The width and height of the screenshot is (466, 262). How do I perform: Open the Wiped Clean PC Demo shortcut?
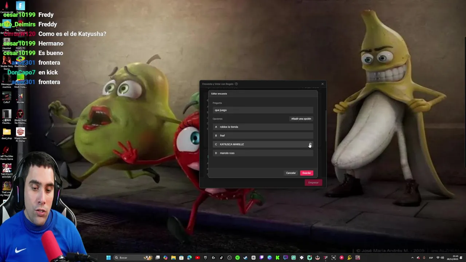[x=20, y=135]
